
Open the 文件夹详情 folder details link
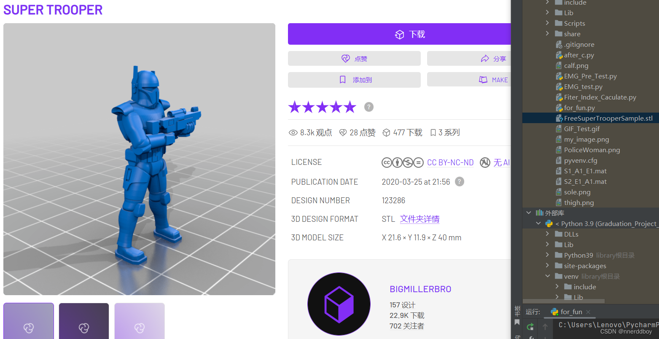tap(420, 219)
